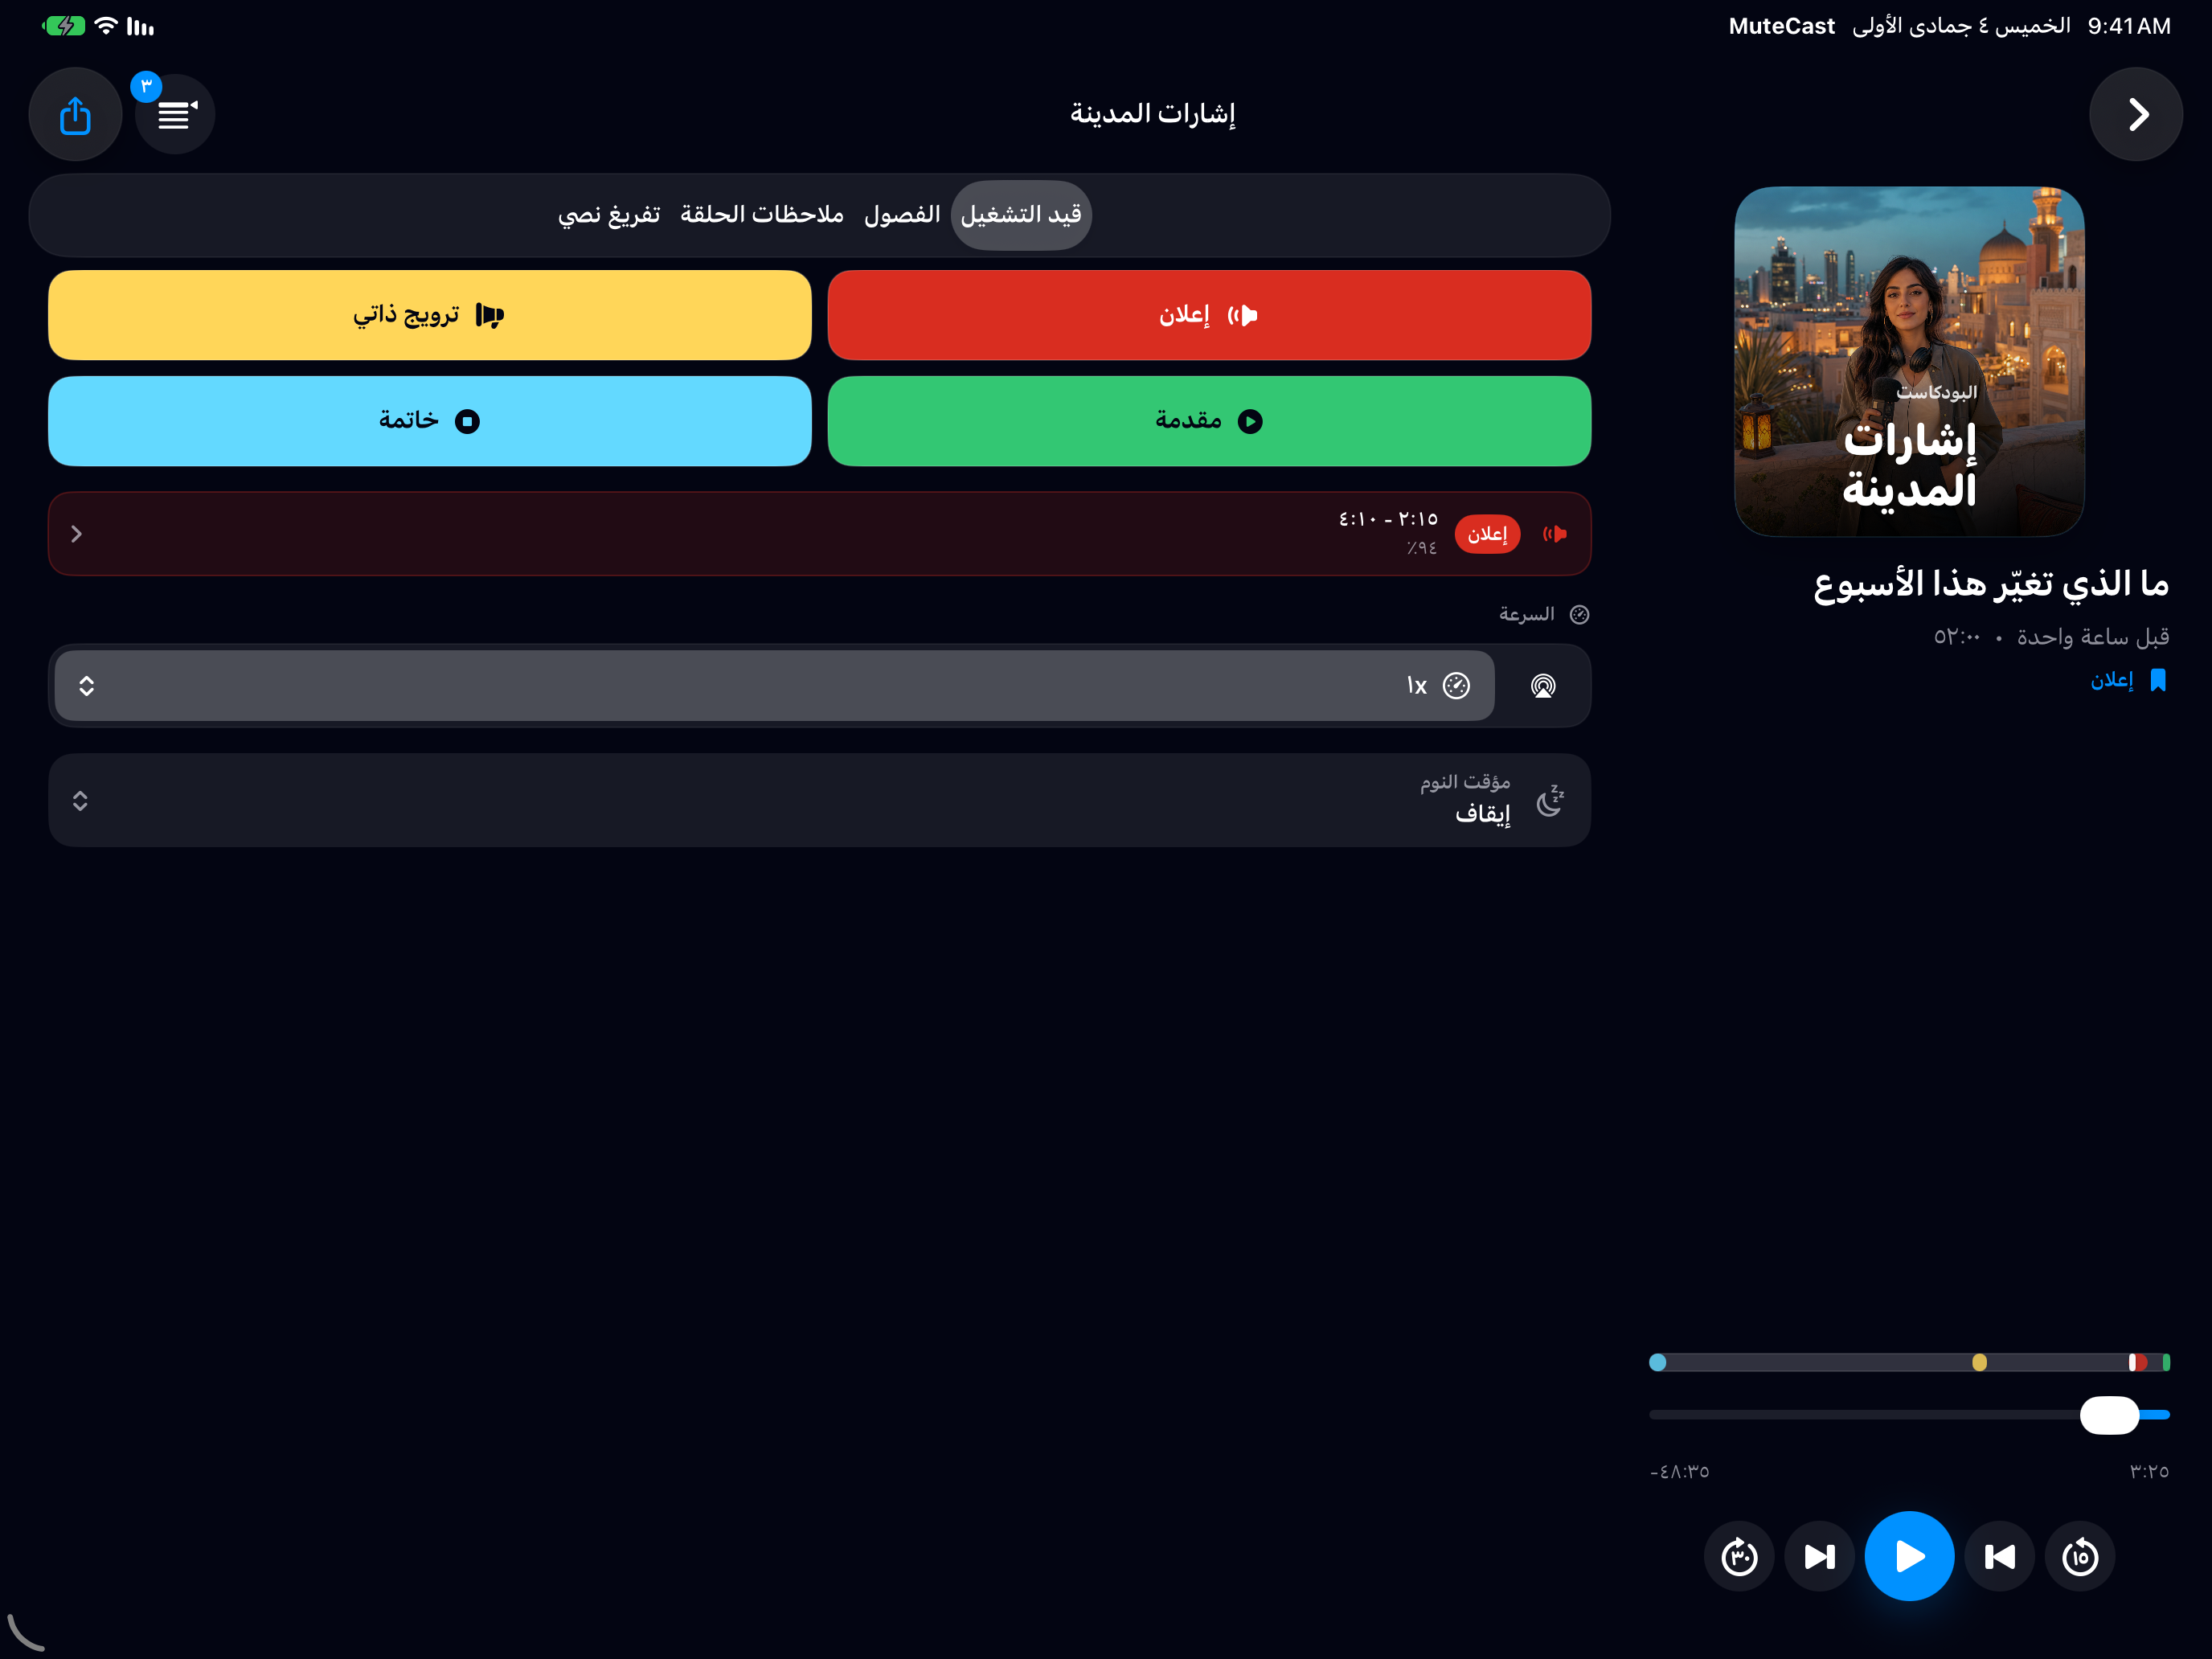Screen dimensions: 2212x1659
Task: Tap the red إعلان badge in the segment row
Action: 1487,534
